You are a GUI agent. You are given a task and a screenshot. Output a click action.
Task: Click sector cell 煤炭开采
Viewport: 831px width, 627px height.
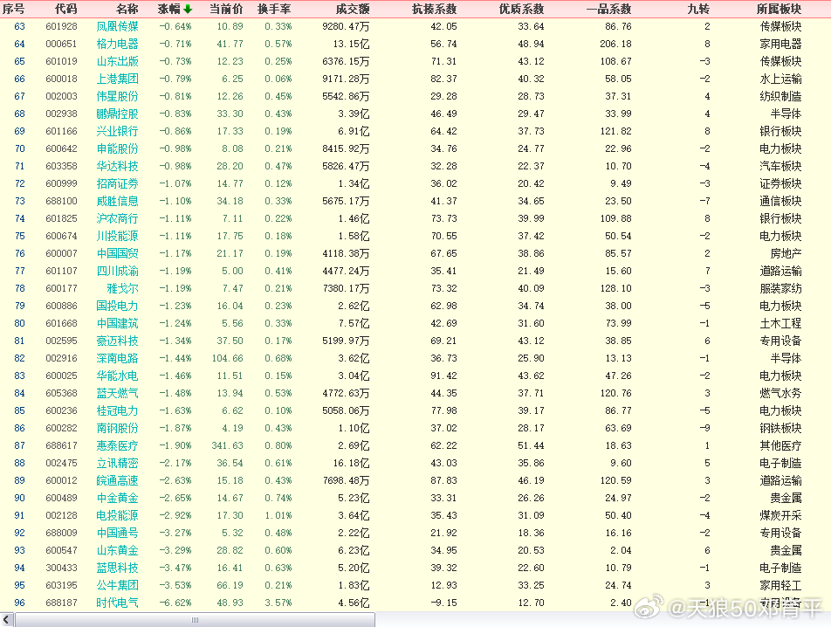click(x=780, y=516)
